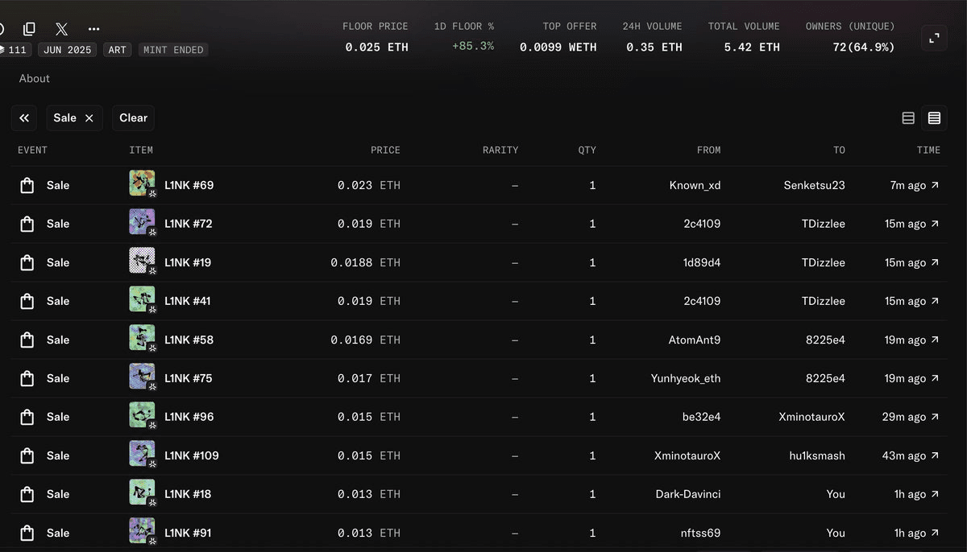Open L1NK #69 item thumbnail
The width and height of the screenshot is (967, 552).
click(143, 184)
